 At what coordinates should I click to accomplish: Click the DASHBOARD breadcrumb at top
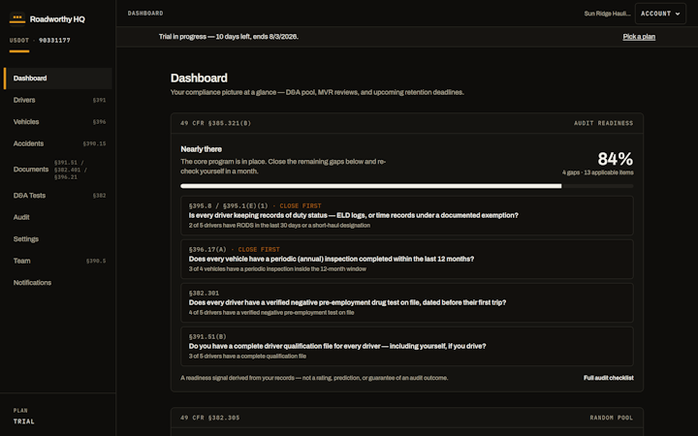click(x=145, y=14)
